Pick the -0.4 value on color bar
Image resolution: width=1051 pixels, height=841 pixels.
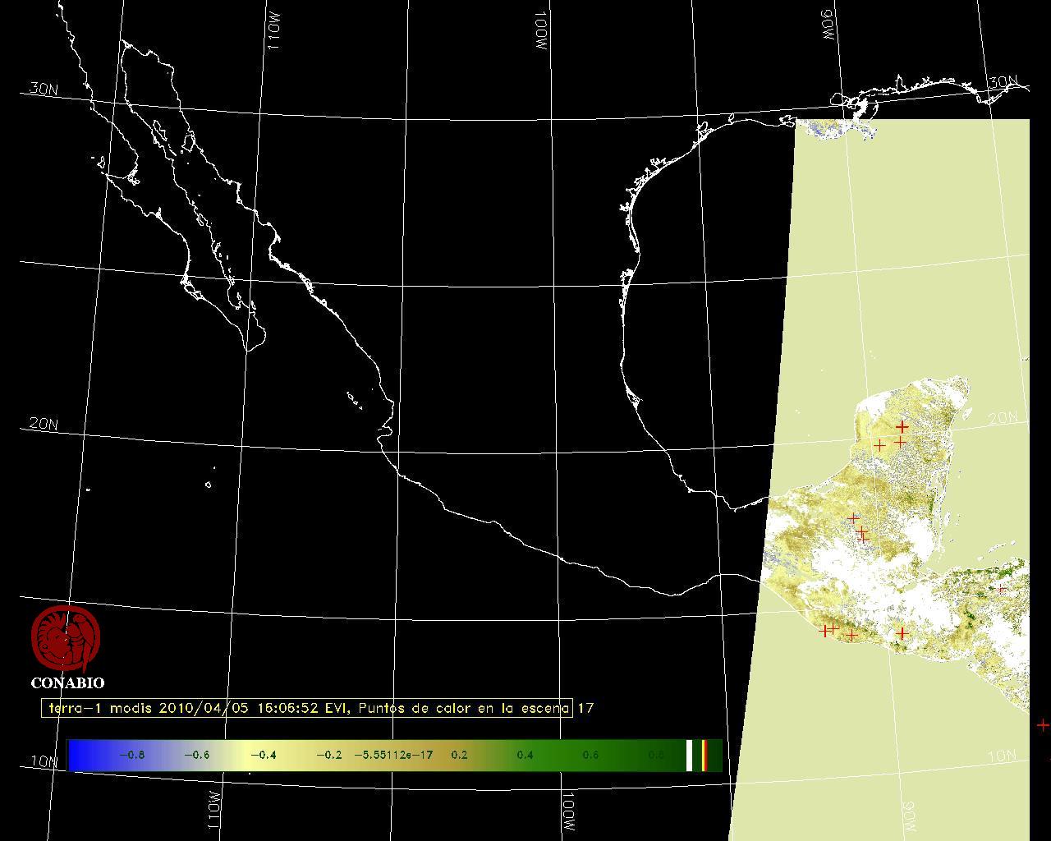[263, 755]
